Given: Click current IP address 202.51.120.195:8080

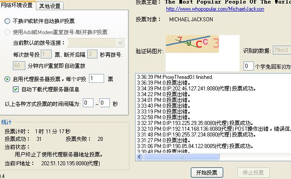Looking at the screenshot, I should (70, 163).
